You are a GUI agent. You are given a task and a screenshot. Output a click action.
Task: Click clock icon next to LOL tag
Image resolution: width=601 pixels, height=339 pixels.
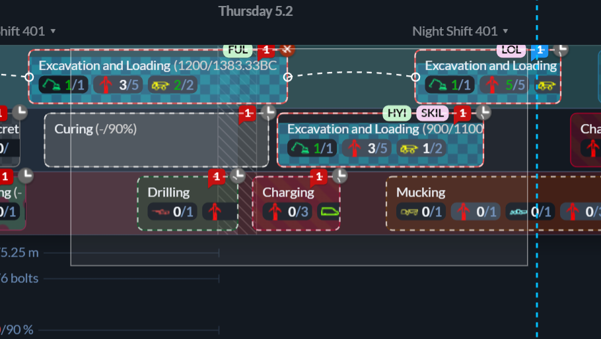pyautogui.click(x=561, y=49)
